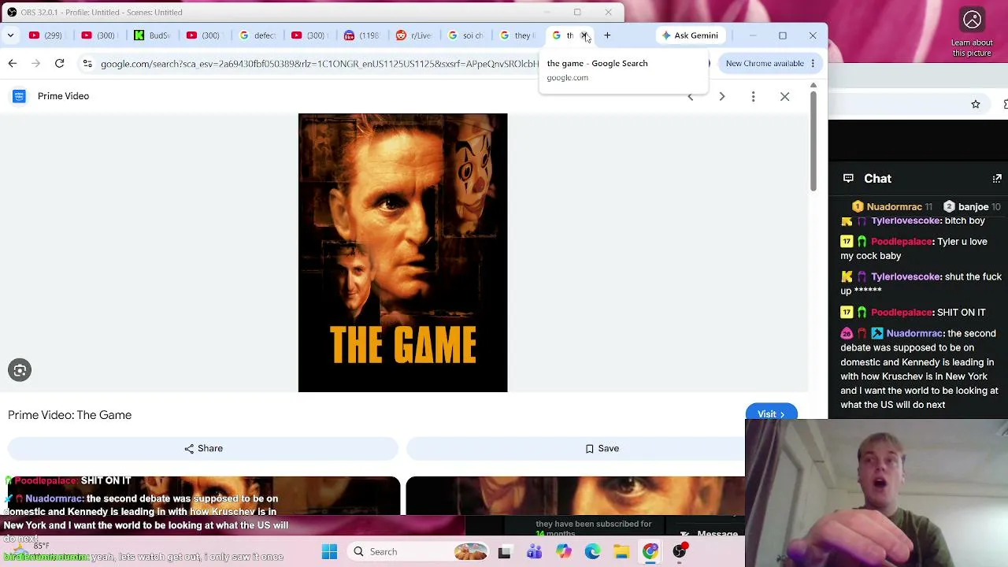Go forward in browser history
The image size is (1008, 567).
pos(36,63)
